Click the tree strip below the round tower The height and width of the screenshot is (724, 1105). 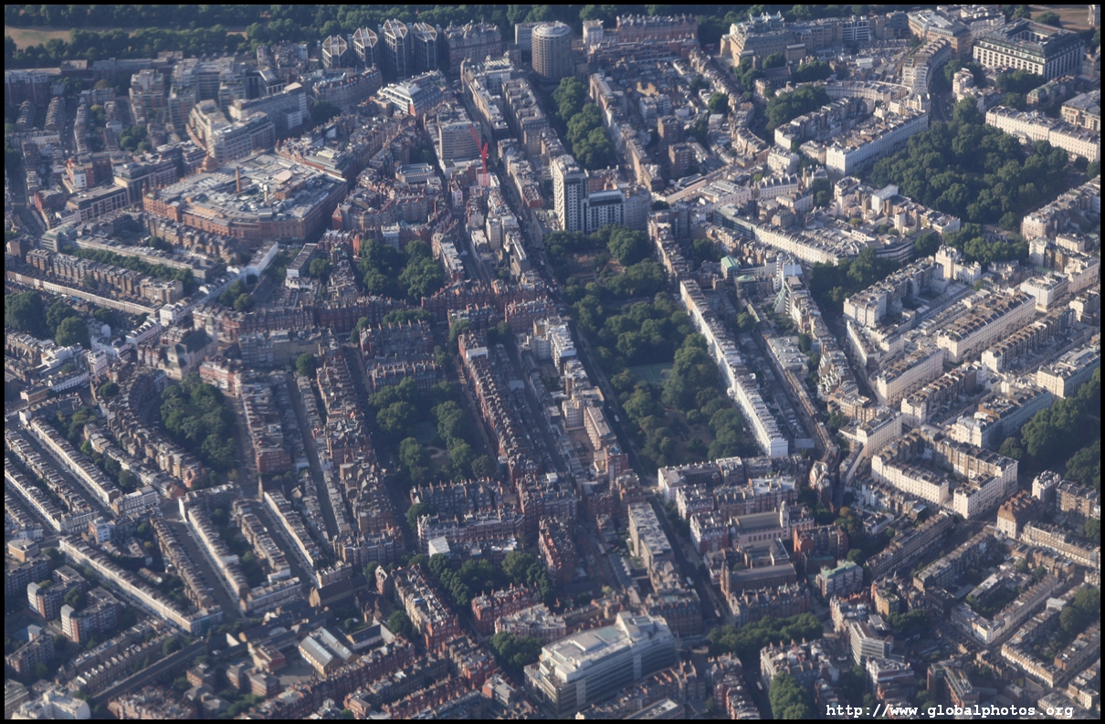[x=582, y=124]
